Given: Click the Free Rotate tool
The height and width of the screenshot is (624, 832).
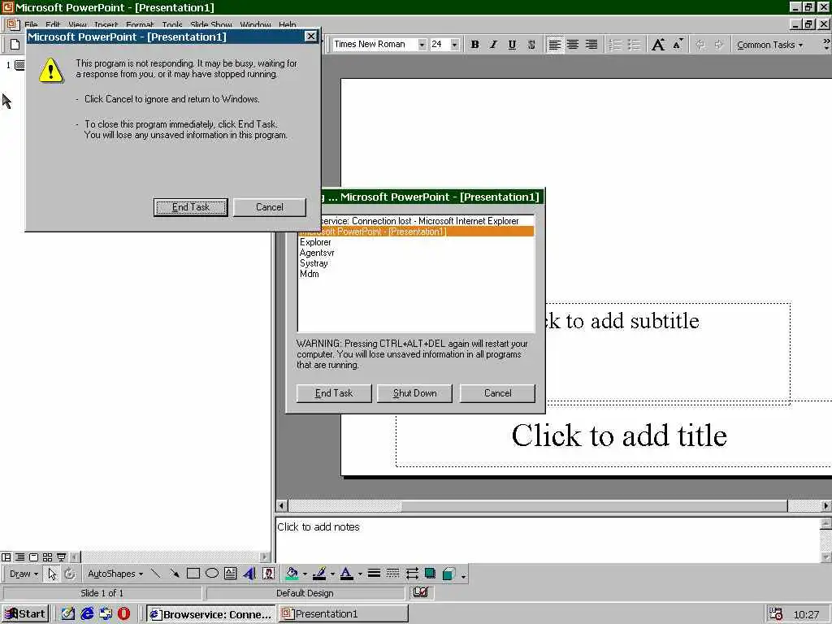Looking at the screenshot, I should (x=70, y=574).
